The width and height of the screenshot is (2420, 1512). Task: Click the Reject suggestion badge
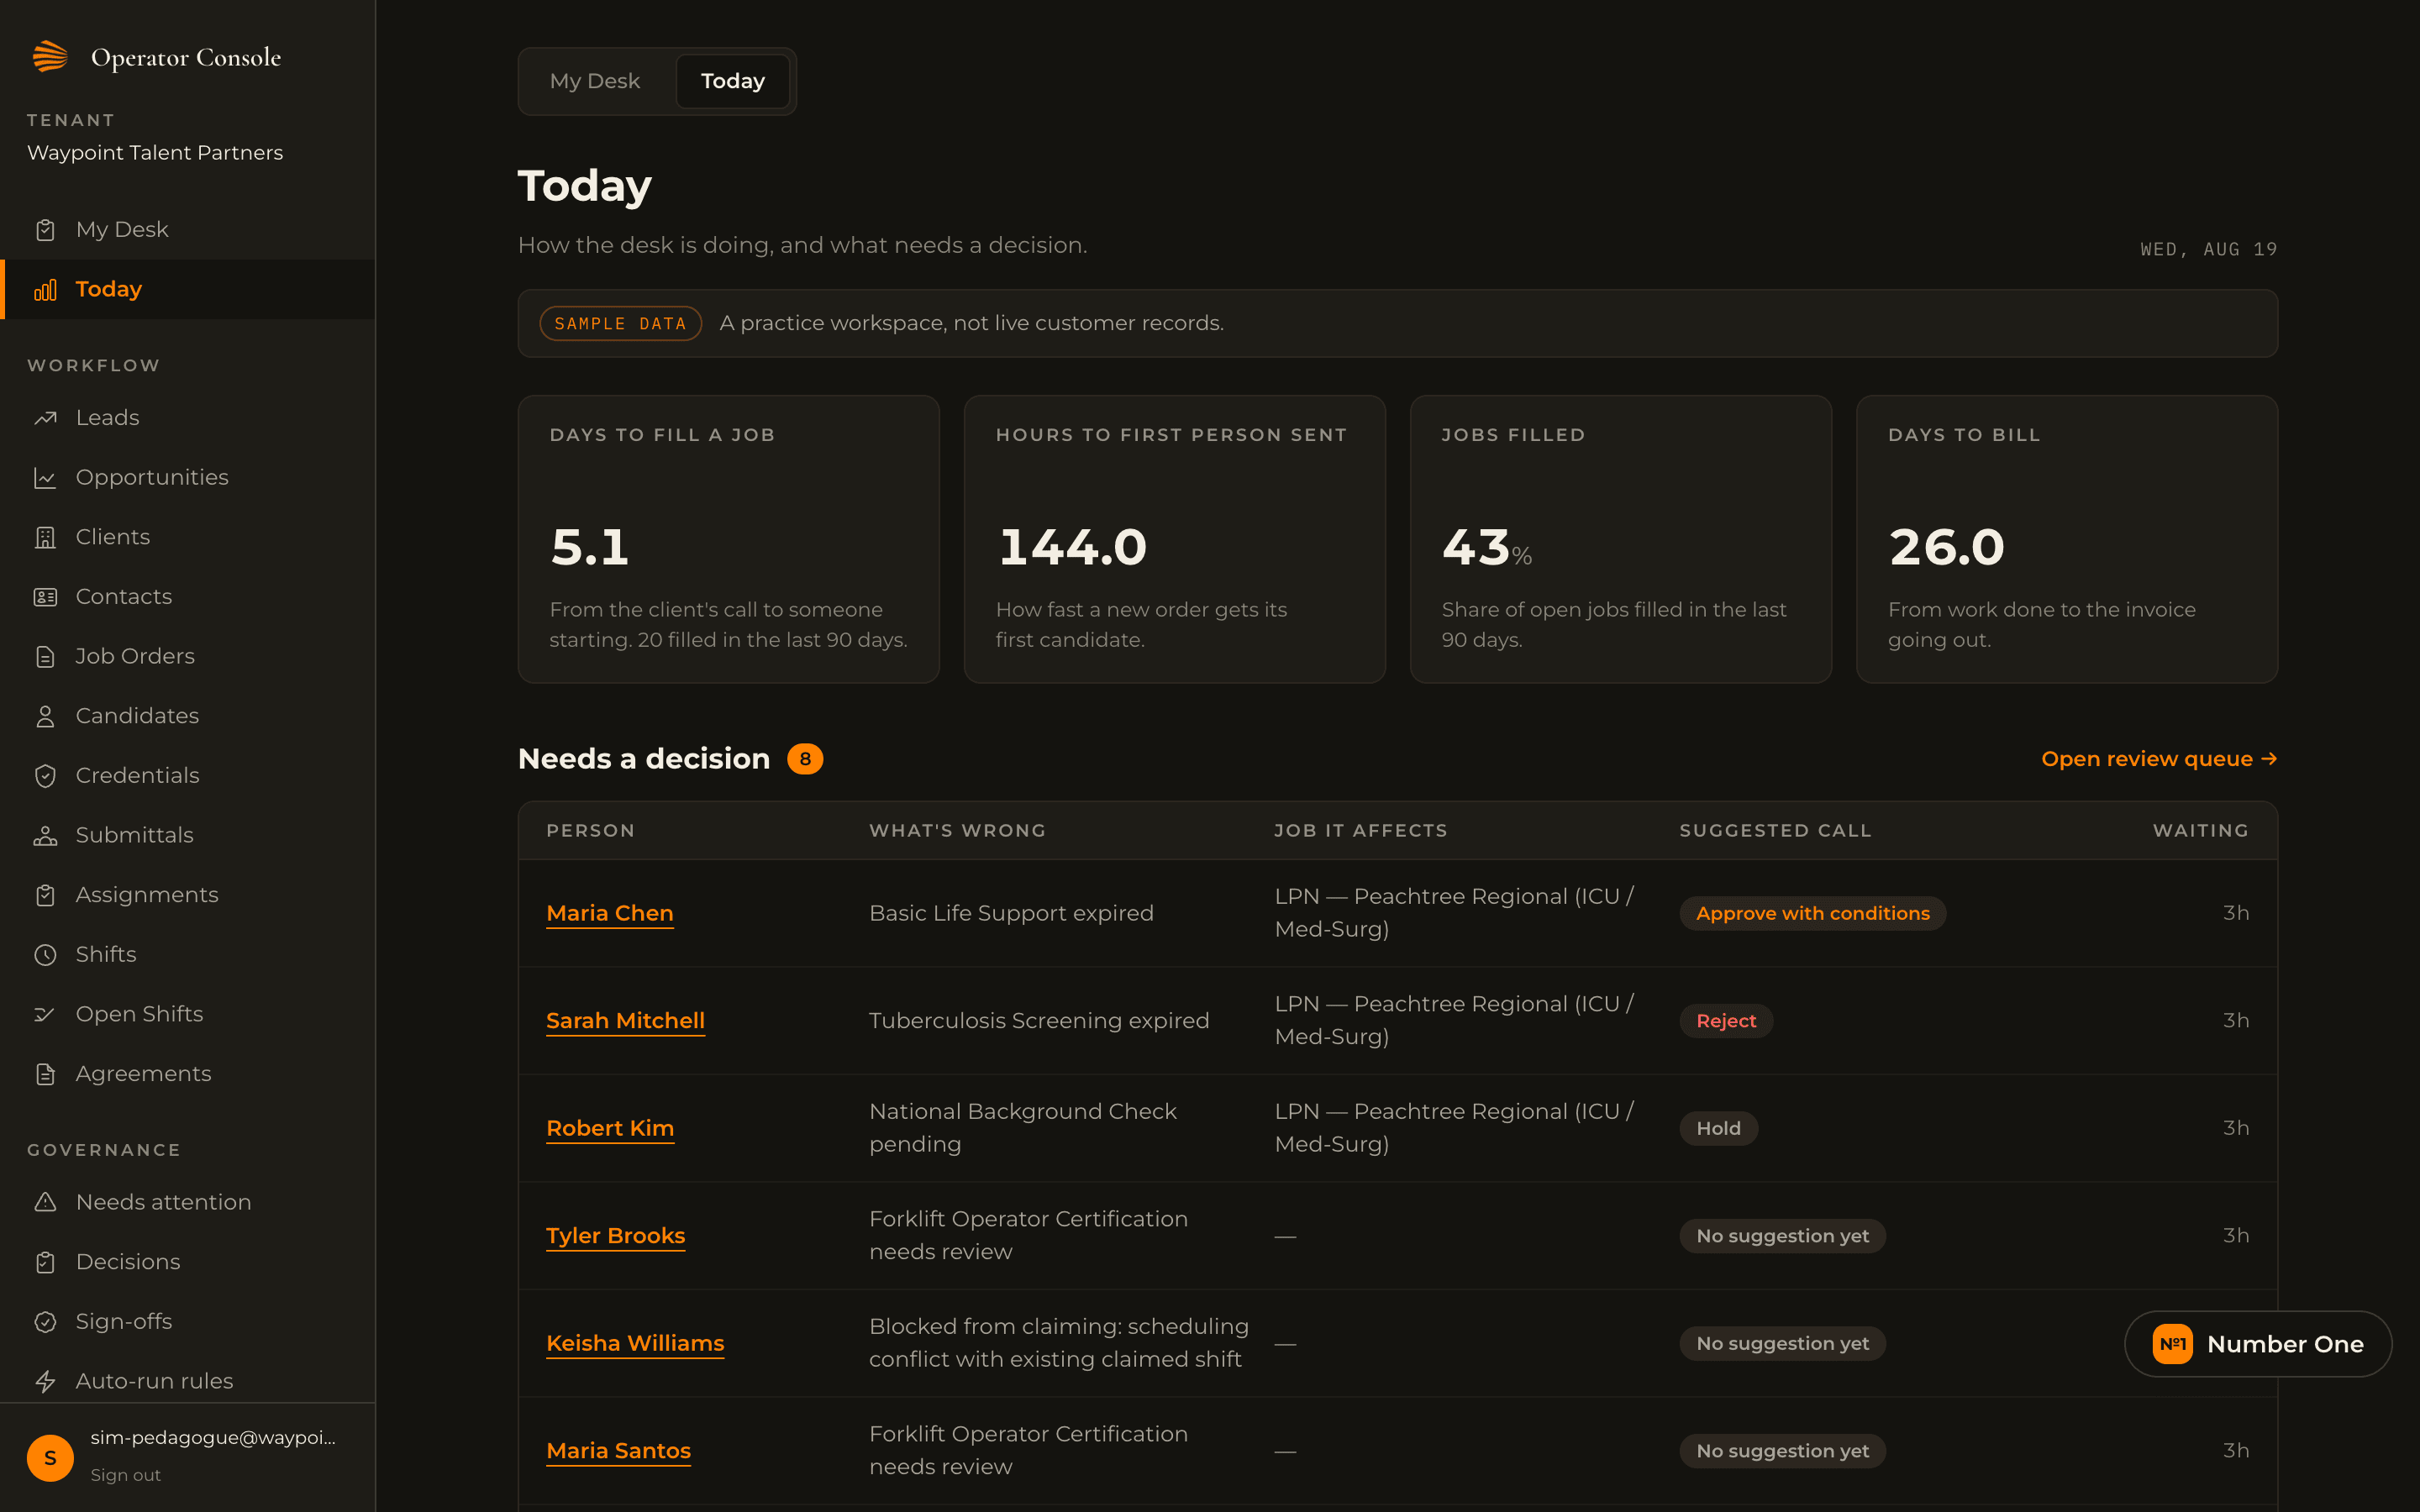pos(1726,1021)
